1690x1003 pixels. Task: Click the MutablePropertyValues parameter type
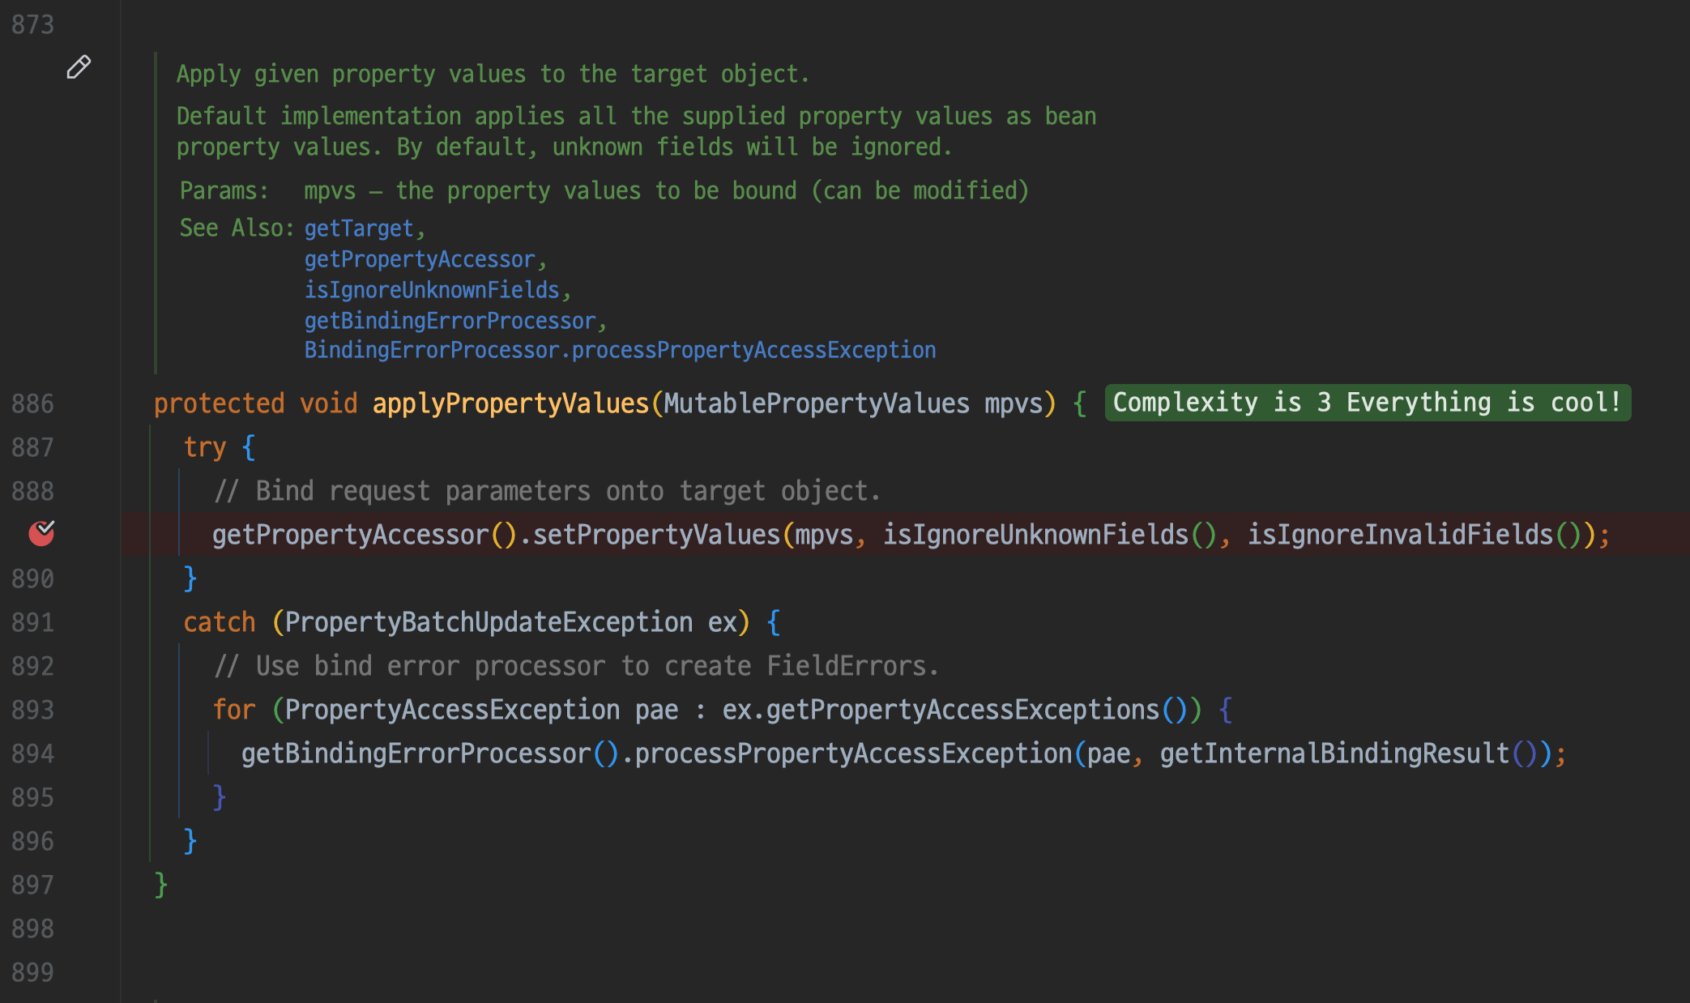pos(816,403)
